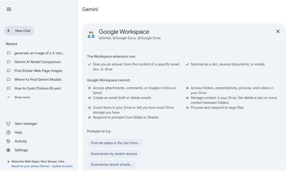Open 'Where to Find Gemini Models' chat
The image size is (288, 171).
38,80
